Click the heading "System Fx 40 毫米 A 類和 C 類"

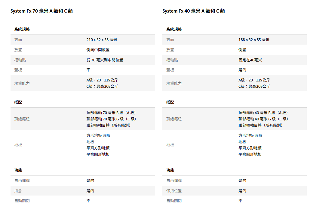[x=194, y=11]
